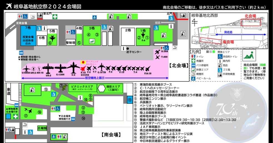Click the 岐阜基地航空祭2024会場図 title
This screenshot has height=143, width=273.
point(47,6)
